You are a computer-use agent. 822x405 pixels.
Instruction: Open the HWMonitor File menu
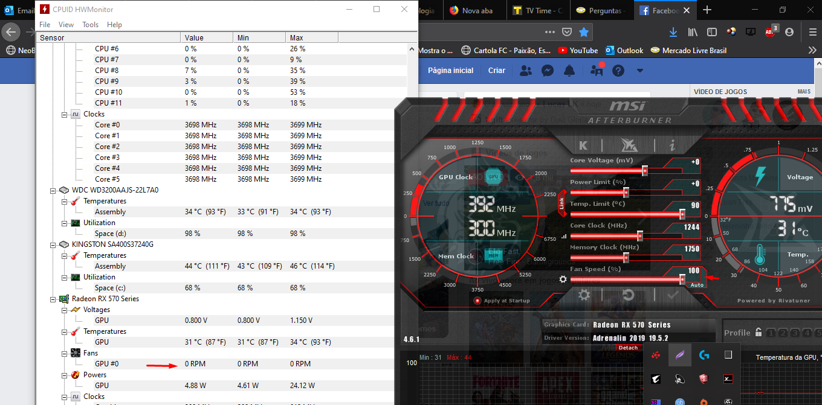click(45, 25)
